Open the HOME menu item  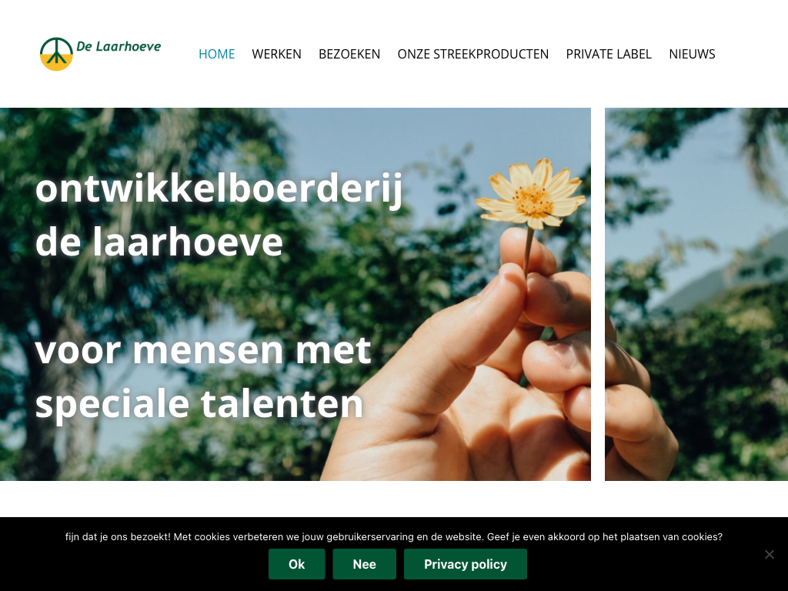pyautogui.click(x=216, y=54)
